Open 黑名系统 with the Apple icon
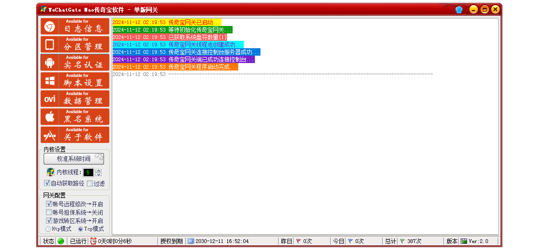This screenshot has width=540, height=249. [75, 116]
